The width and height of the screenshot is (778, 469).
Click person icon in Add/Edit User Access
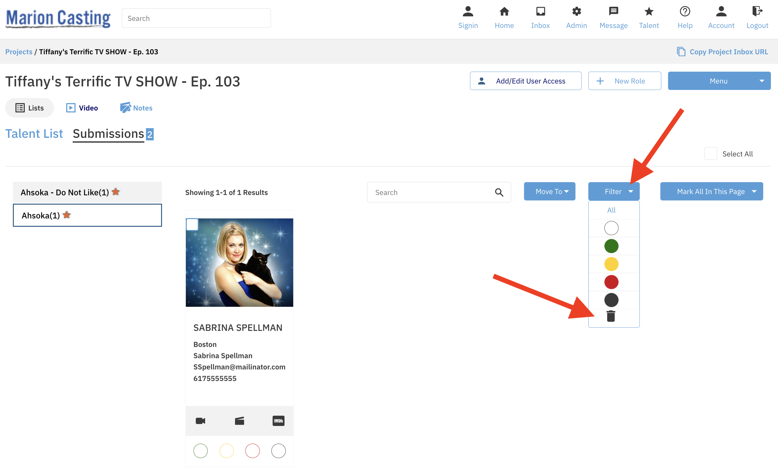481,81
